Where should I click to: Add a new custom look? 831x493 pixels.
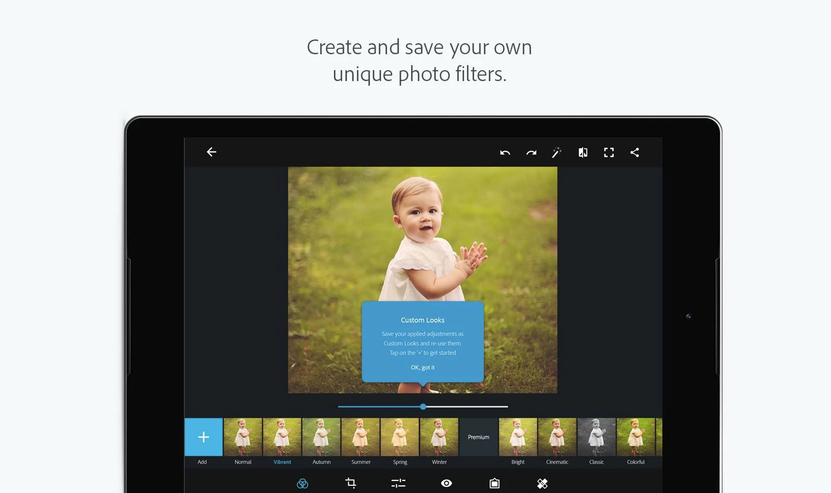204,437
